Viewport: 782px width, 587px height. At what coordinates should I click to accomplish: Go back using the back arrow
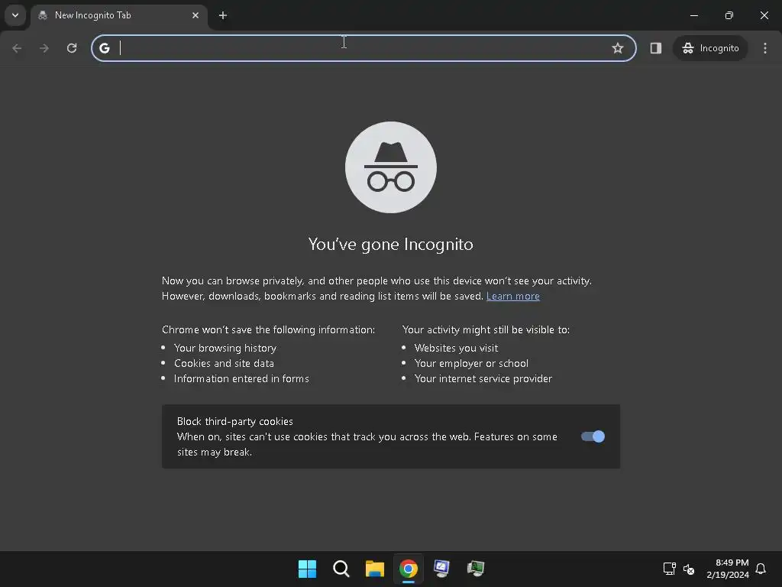pos(17,48)
